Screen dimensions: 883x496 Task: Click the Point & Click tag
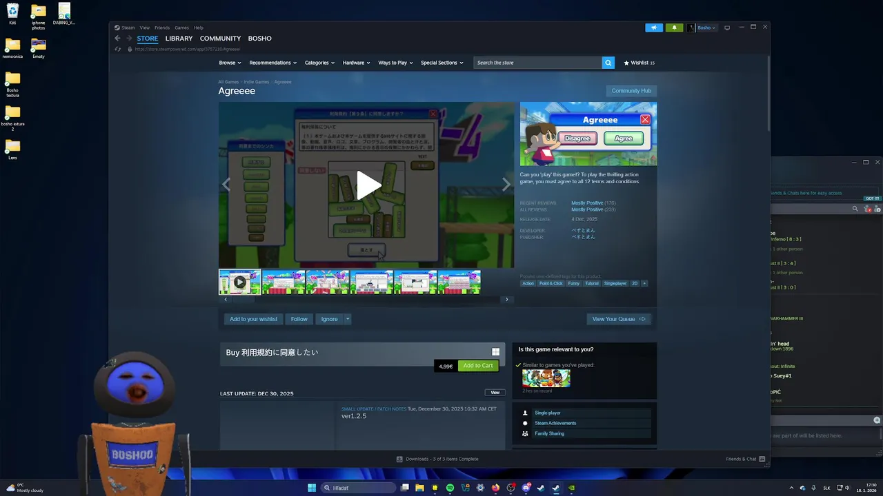click(x=550, y=283)
